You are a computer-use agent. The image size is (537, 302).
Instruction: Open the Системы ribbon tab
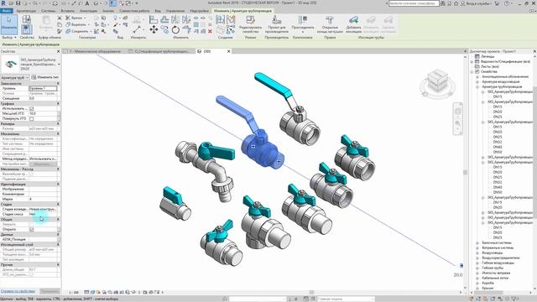pyautogui.click(x=49, y=11)
